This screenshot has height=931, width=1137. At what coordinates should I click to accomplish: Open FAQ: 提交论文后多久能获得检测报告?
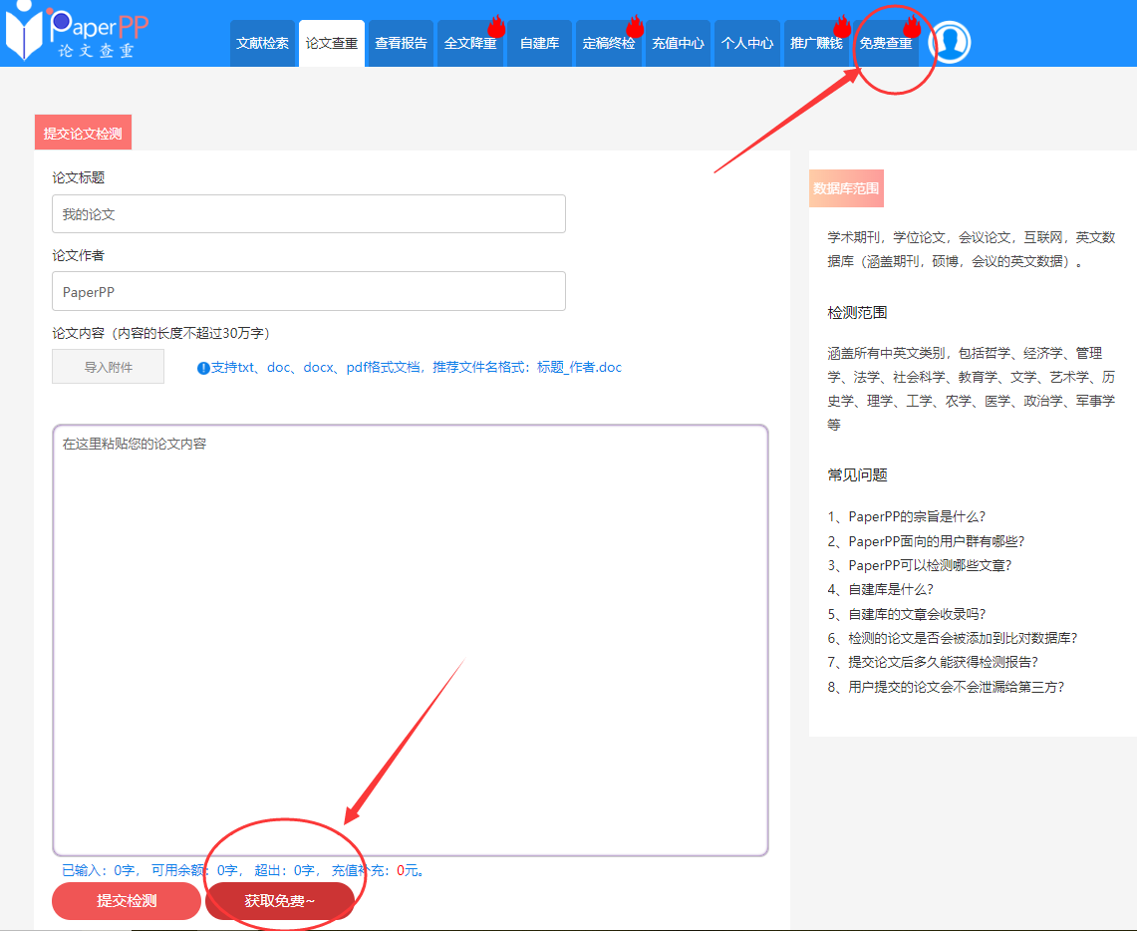[933, 662]
